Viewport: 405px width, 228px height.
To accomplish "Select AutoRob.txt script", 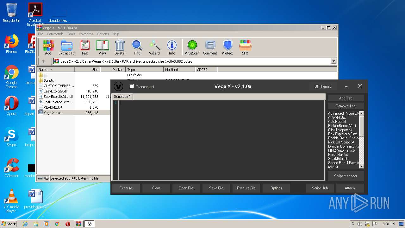I will click(337, 122).
